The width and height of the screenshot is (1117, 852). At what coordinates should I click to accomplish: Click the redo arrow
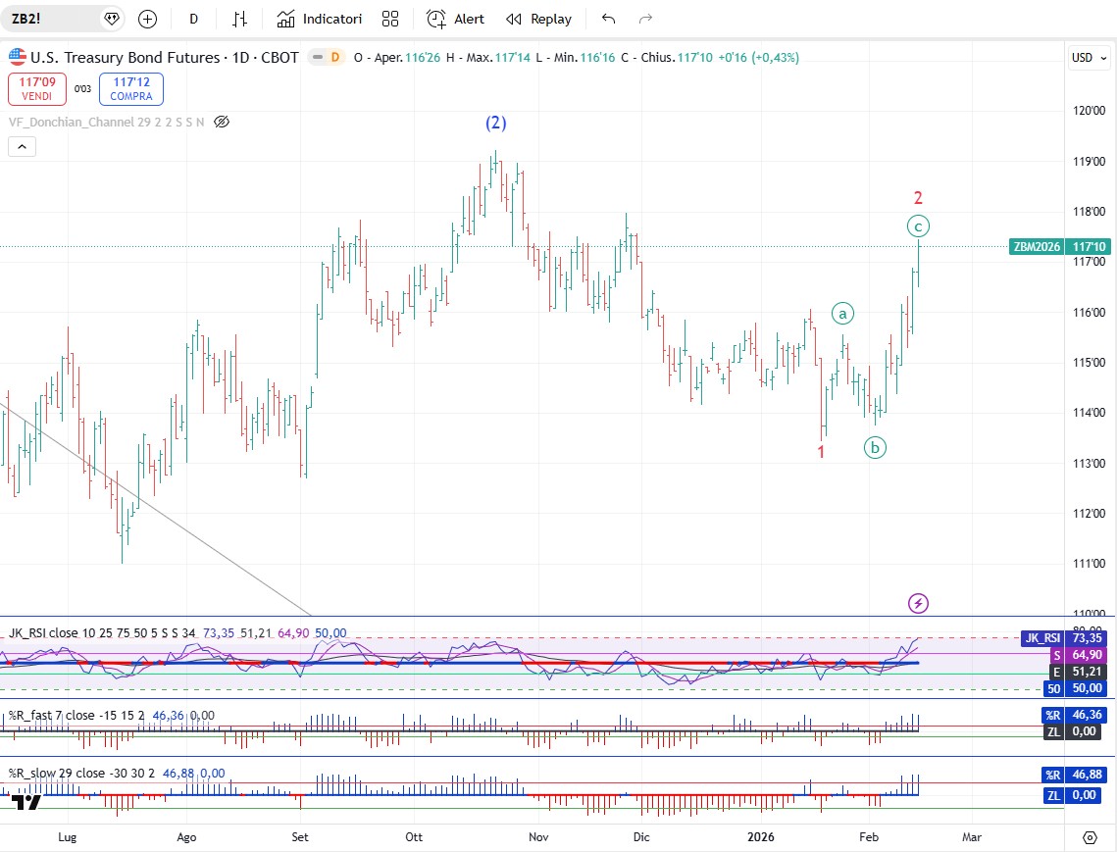point(645,19)
